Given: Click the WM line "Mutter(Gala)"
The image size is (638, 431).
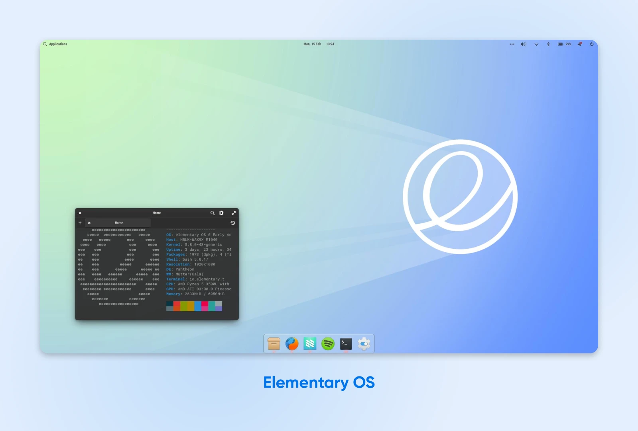Looking at the screenshot, I should point(185,274).
